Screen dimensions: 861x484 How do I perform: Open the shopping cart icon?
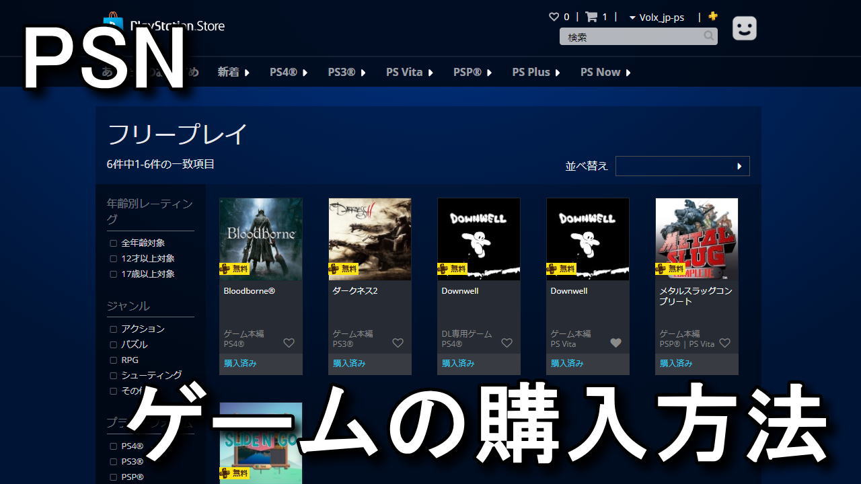[591, 17]
